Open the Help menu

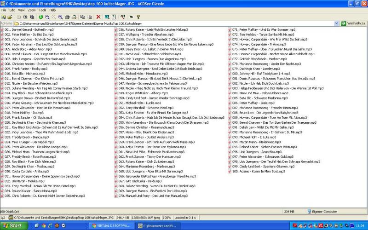52,10
